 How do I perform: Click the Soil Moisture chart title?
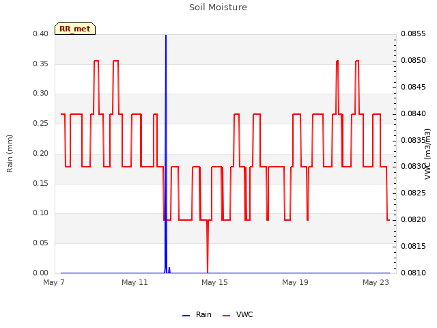pyautogui.click(x=218, y=8)
